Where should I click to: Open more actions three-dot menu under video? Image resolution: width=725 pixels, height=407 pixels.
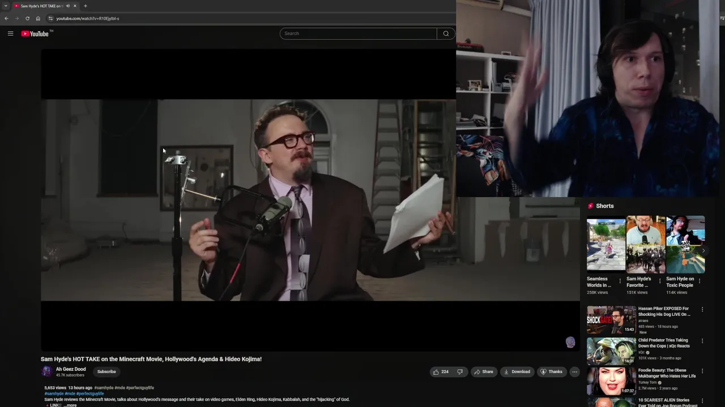click(574, 371)
